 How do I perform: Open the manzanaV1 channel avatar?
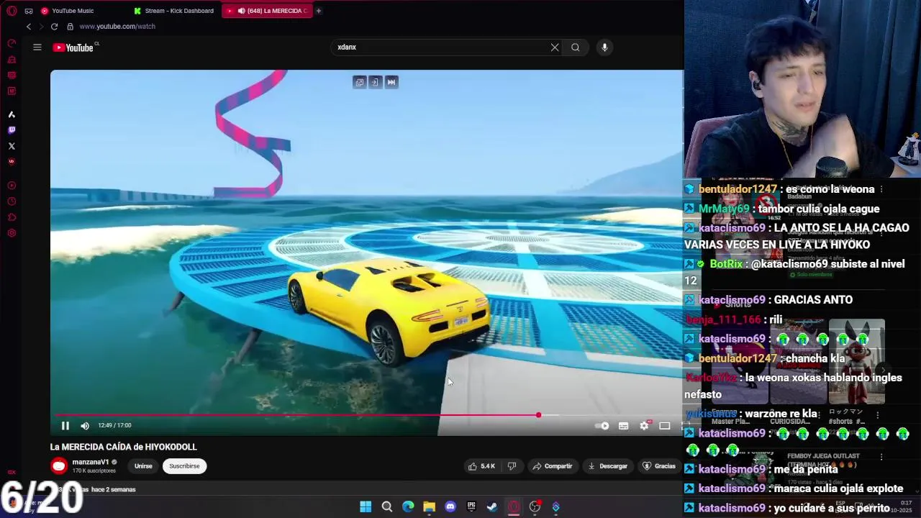click(59, 466)
